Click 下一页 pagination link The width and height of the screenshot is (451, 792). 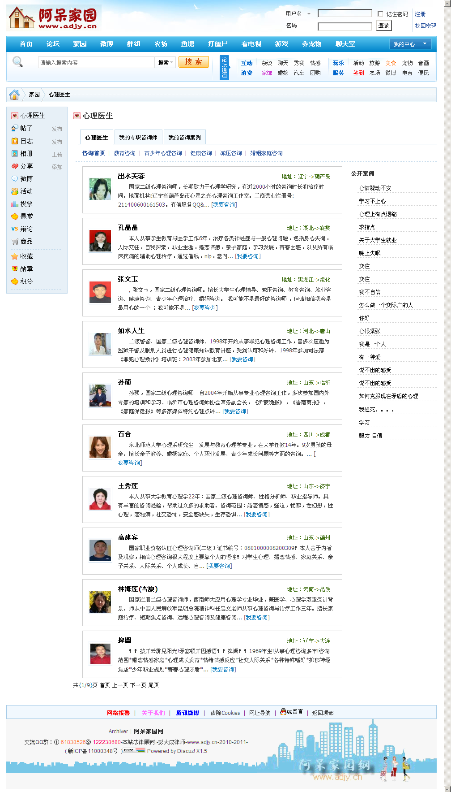[x=138, y=685]
